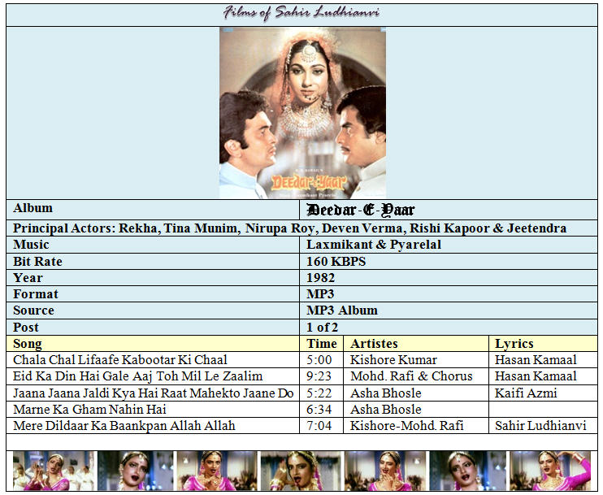Screen dimensions: 603x495
Task: Open the third film still thumbnail
Action: pos(217,471)
